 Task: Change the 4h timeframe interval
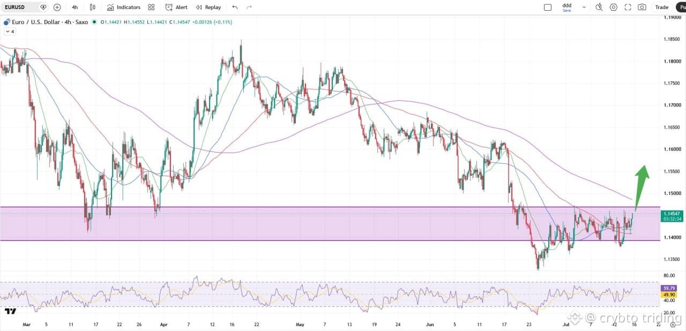click(x=74, y=7)
